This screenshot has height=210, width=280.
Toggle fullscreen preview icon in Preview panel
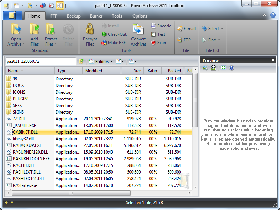223,68
